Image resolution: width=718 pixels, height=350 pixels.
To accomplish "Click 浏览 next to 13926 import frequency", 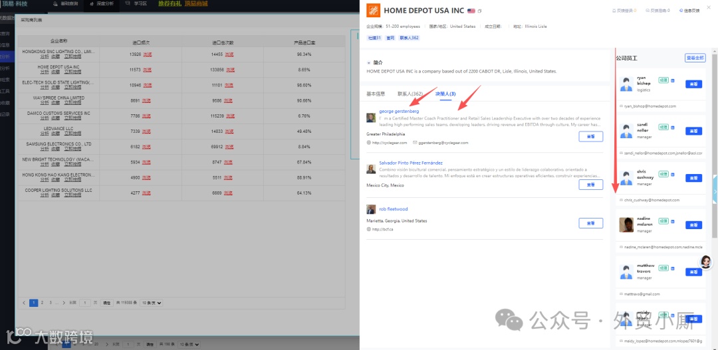I will pyautogui.click(x=147, y=54).
